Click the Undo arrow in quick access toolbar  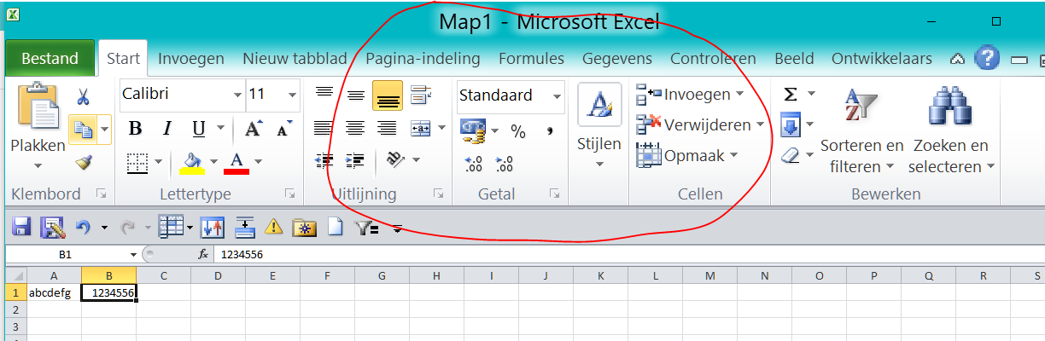coord(83,227)
